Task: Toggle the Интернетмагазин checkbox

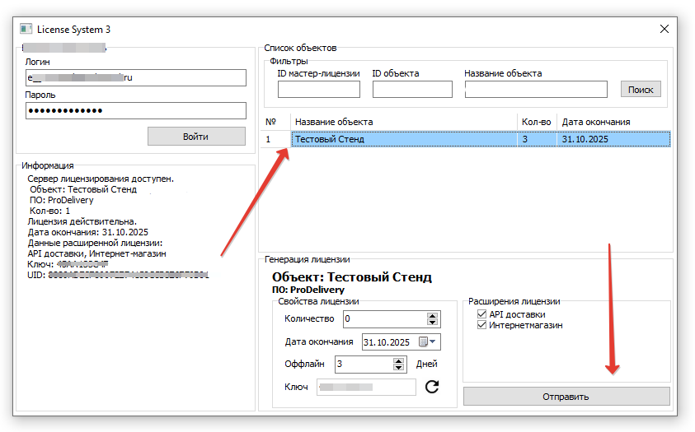Action: click(482, 325)
